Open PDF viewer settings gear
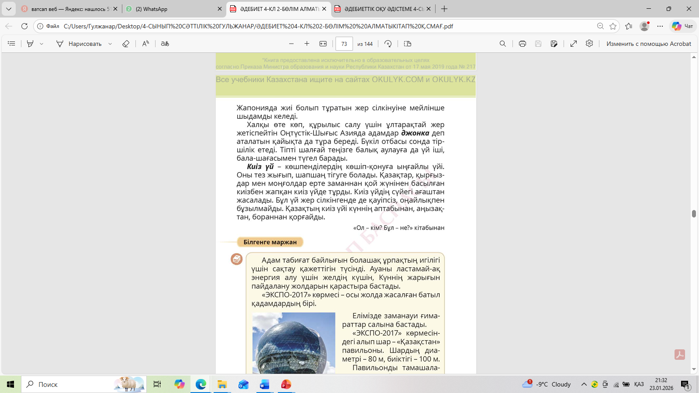The image size is (699, 393). tap(589, 44)
